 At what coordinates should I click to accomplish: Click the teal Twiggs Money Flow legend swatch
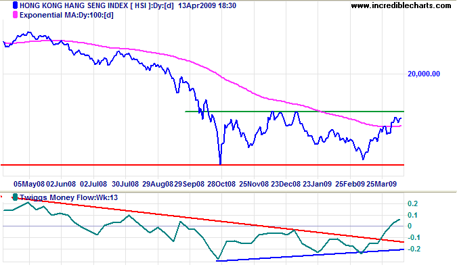coord(15,197)
